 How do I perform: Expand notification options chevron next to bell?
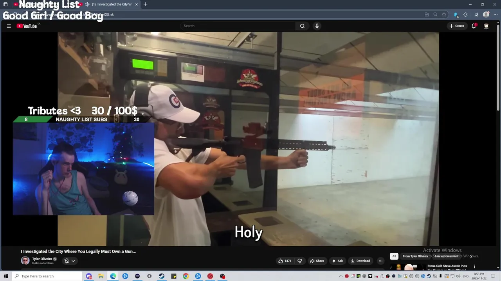73,261
